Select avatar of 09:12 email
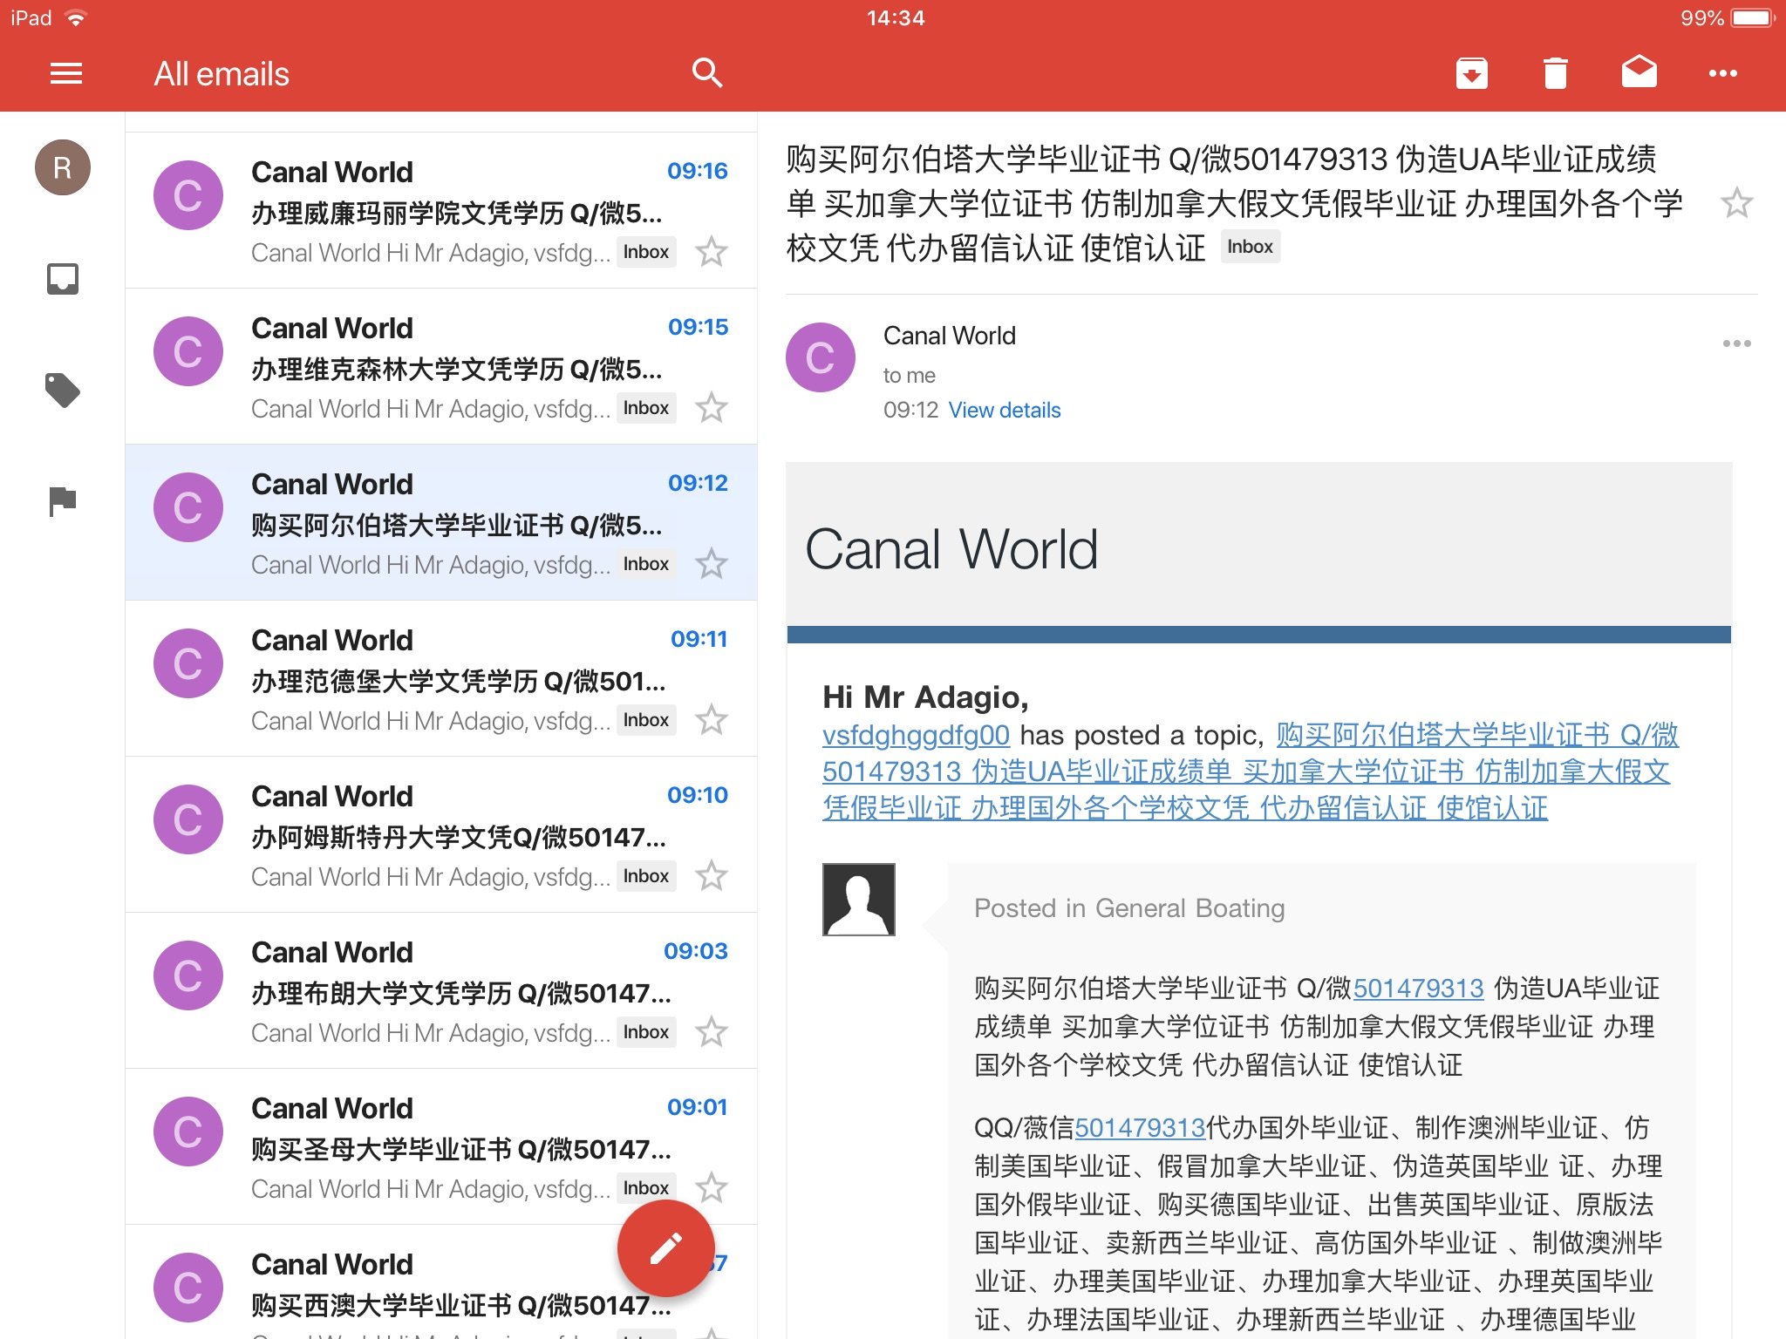1786x1339 pixels. [x=188, y=507]
